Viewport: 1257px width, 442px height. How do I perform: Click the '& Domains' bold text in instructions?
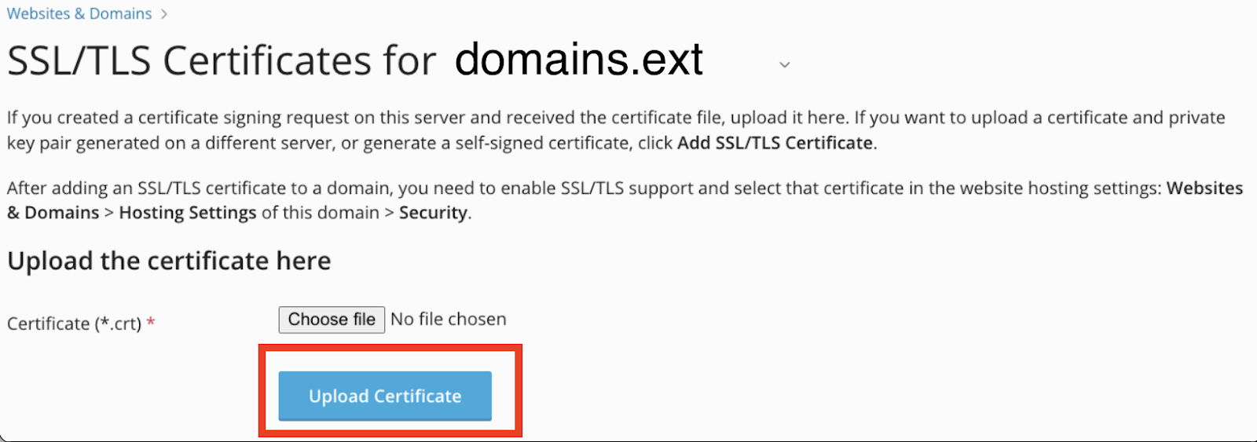coord(53,213)
